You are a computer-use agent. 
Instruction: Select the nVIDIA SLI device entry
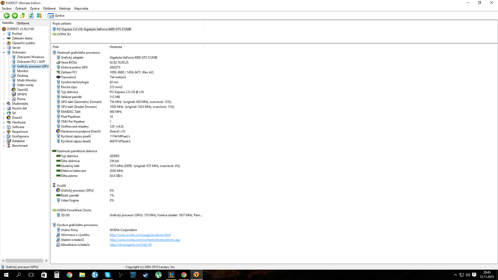(x=64, y=34)
